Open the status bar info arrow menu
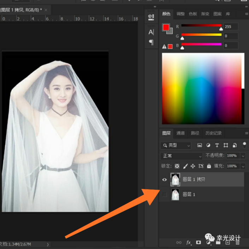 click(x=48, y=244)
